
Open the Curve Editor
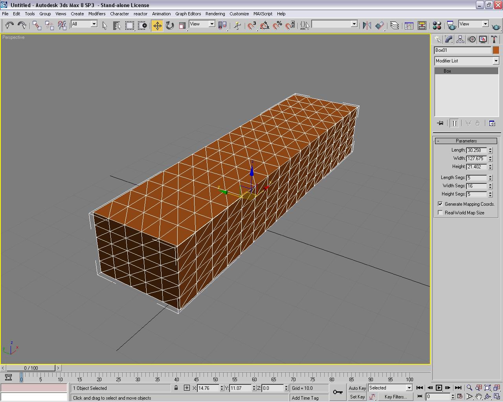409,26
